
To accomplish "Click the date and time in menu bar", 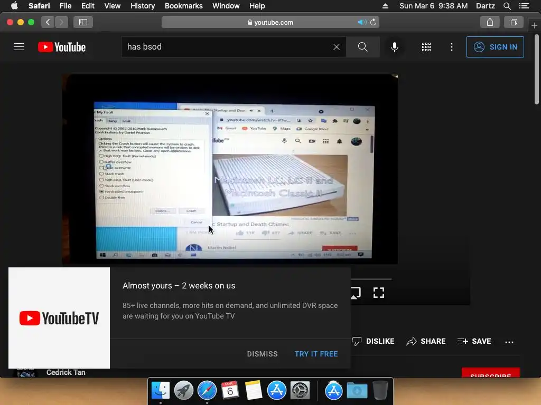I will click(x=433, y=6).
